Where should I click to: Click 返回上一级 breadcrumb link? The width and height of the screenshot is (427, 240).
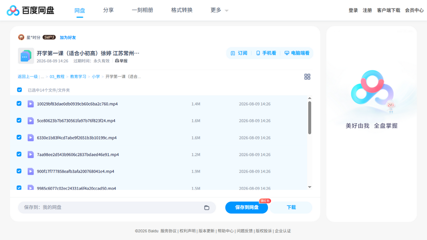pos(28,77)
